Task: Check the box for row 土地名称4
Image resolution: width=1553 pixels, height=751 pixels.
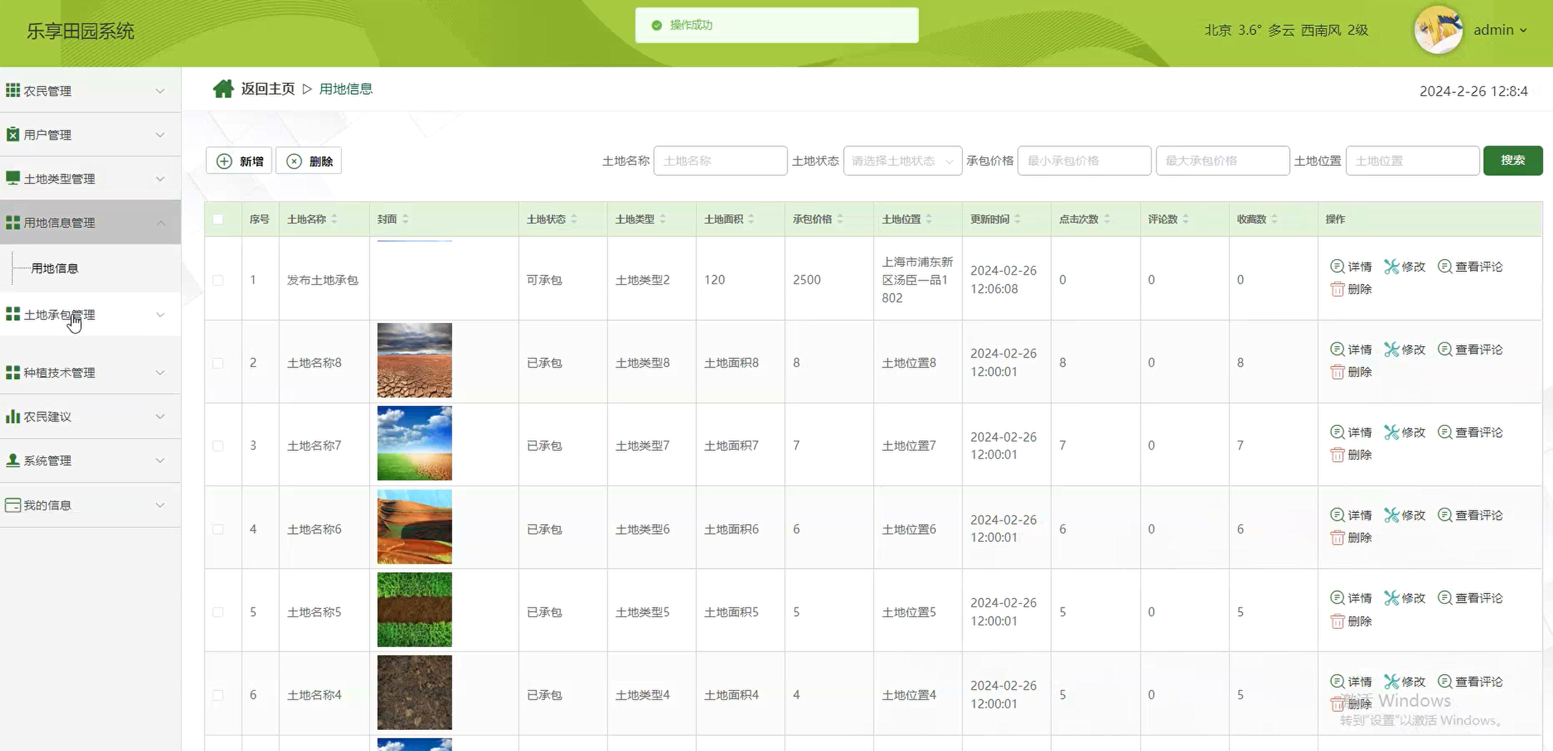Action: point(218,695)
